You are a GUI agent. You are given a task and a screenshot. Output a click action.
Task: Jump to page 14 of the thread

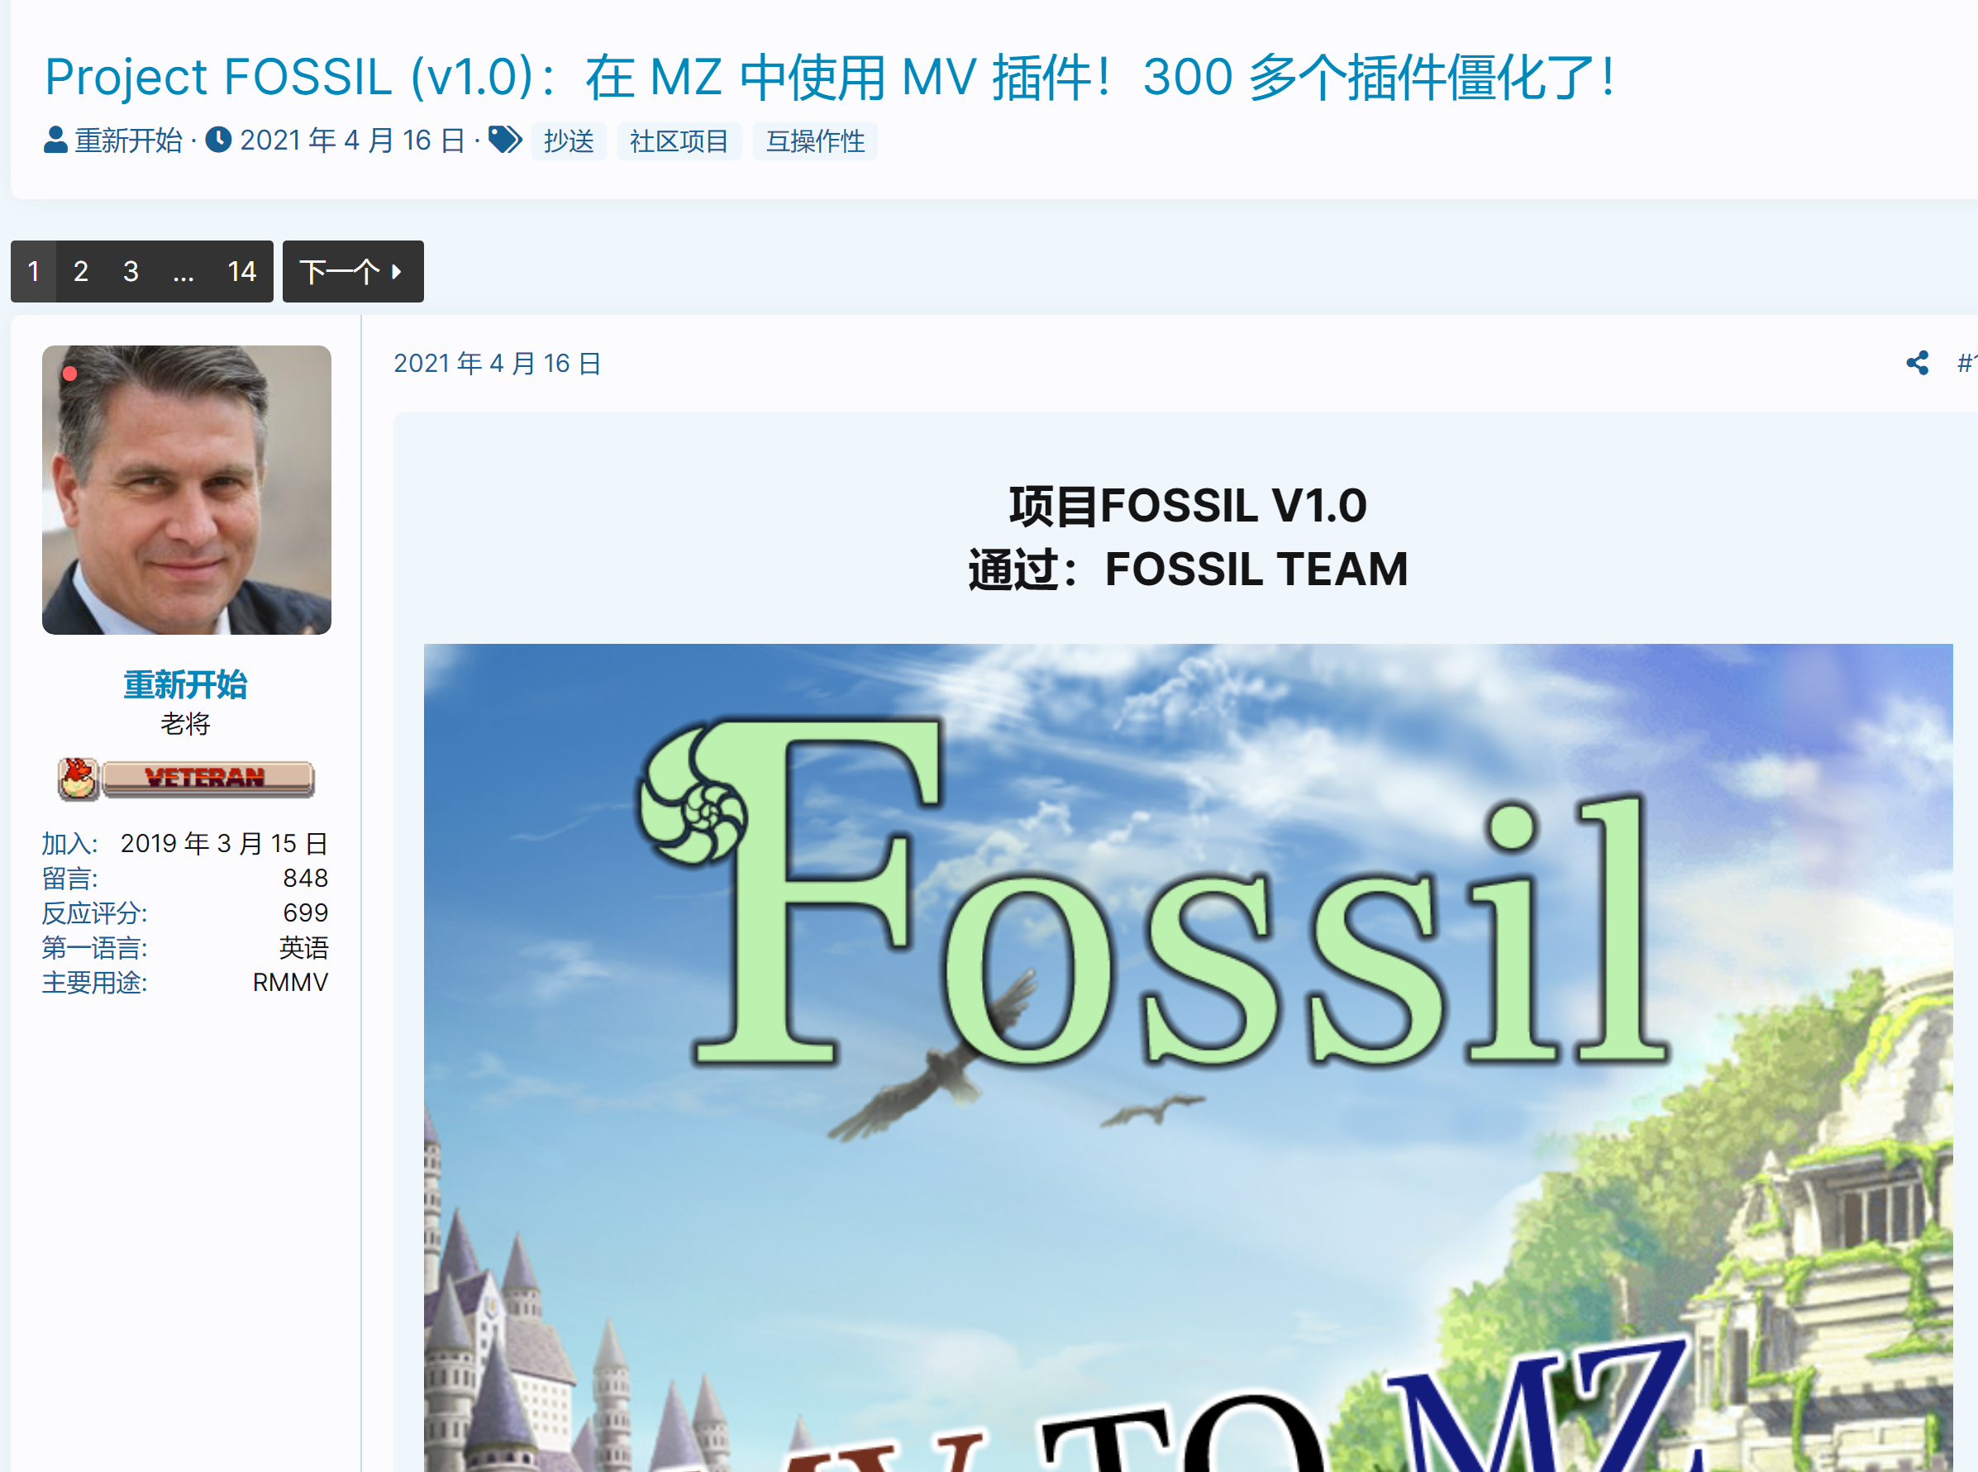[241, 271]
